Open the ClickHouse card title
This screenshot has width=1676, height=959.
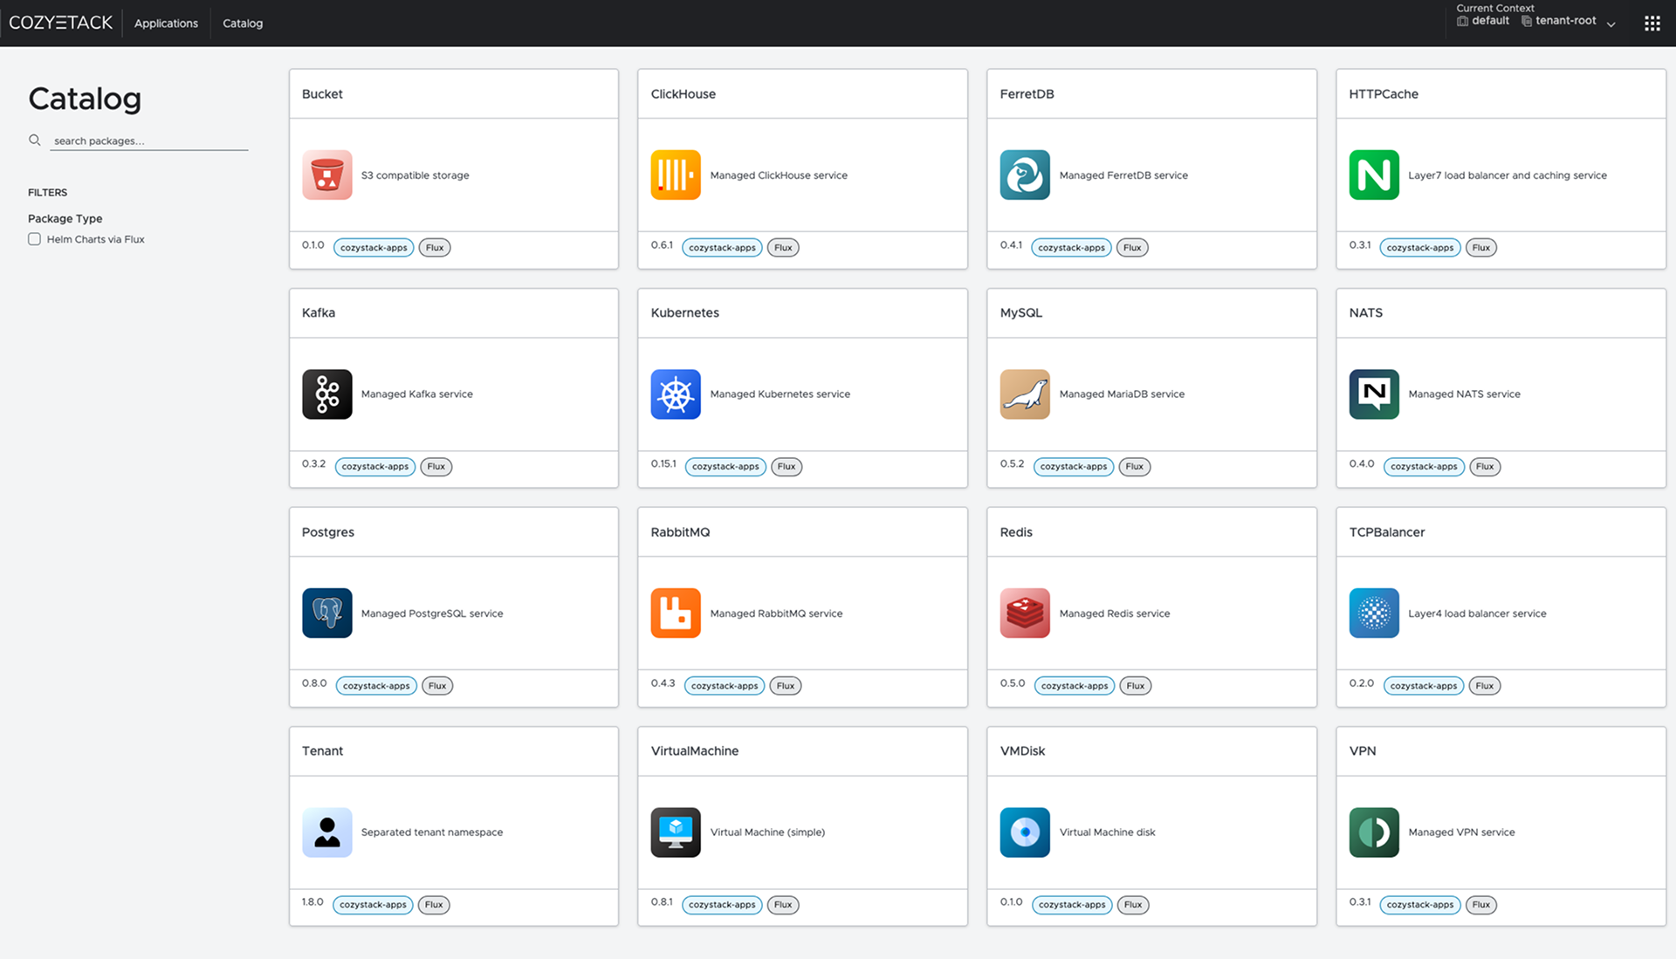[x=683, y=94]
